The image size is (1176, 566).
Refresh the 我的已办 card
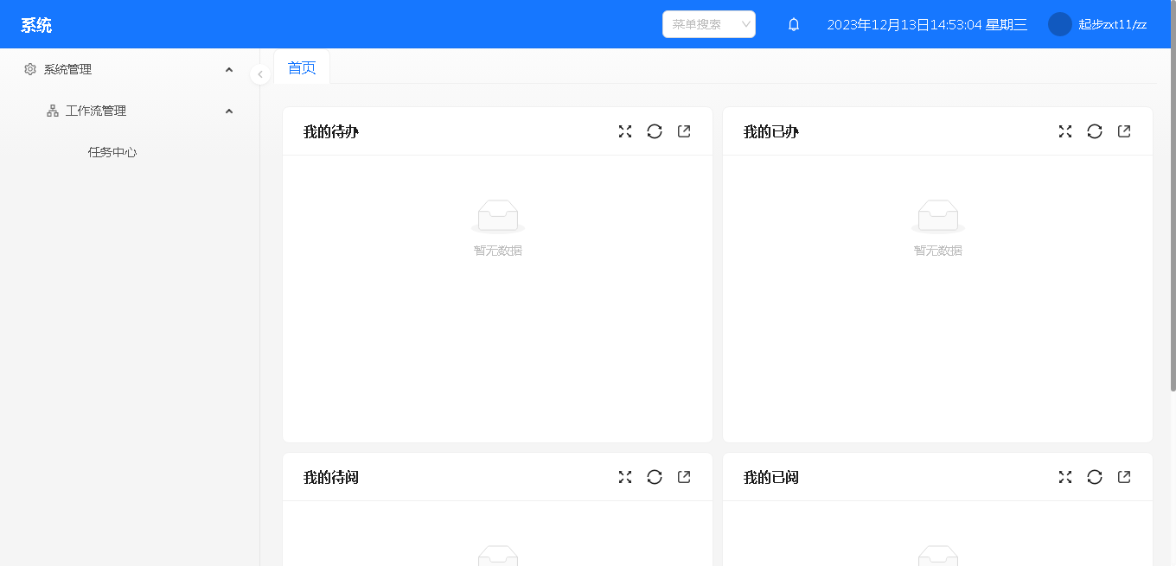click(x=1095, y=131)
